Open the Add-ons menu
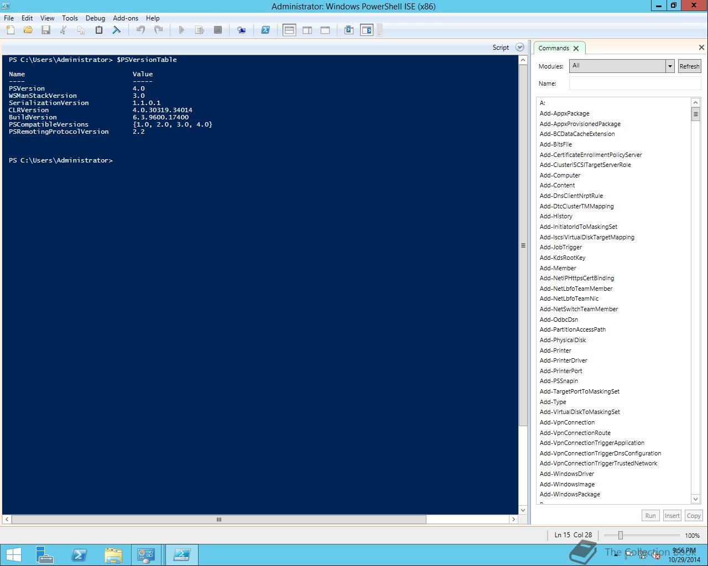 (x=126, y=18)
